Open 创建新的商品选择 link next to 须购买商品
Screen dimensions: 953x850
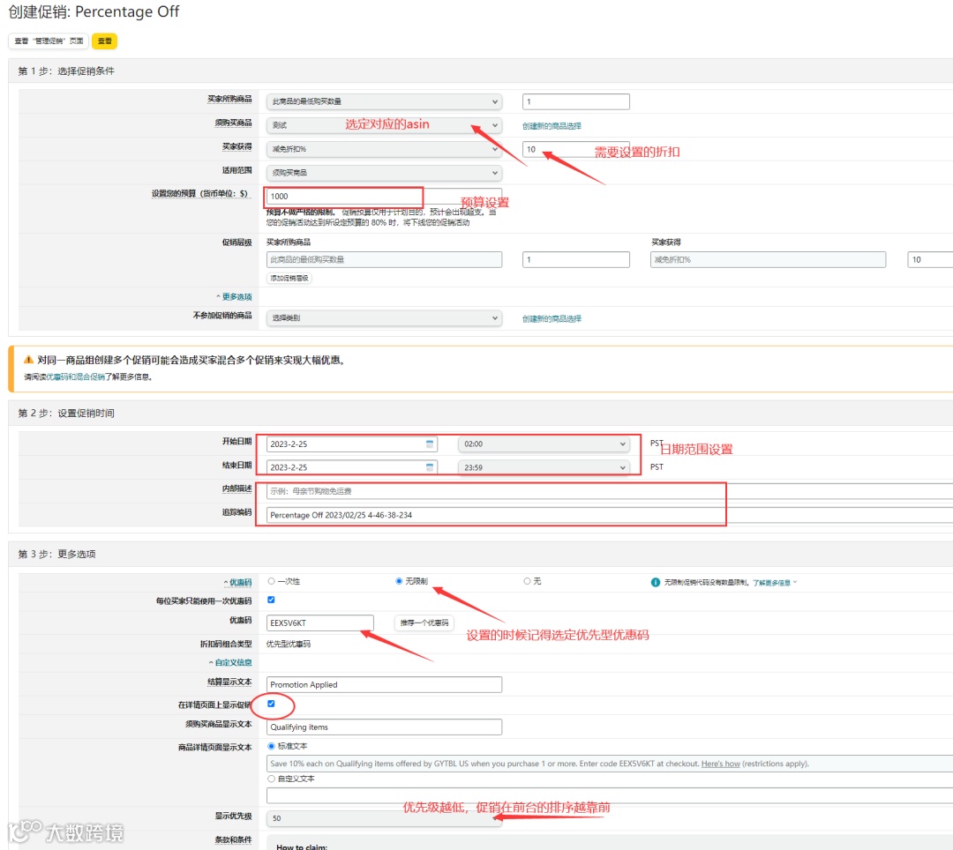pyautogui.click(x=552, y=126)
